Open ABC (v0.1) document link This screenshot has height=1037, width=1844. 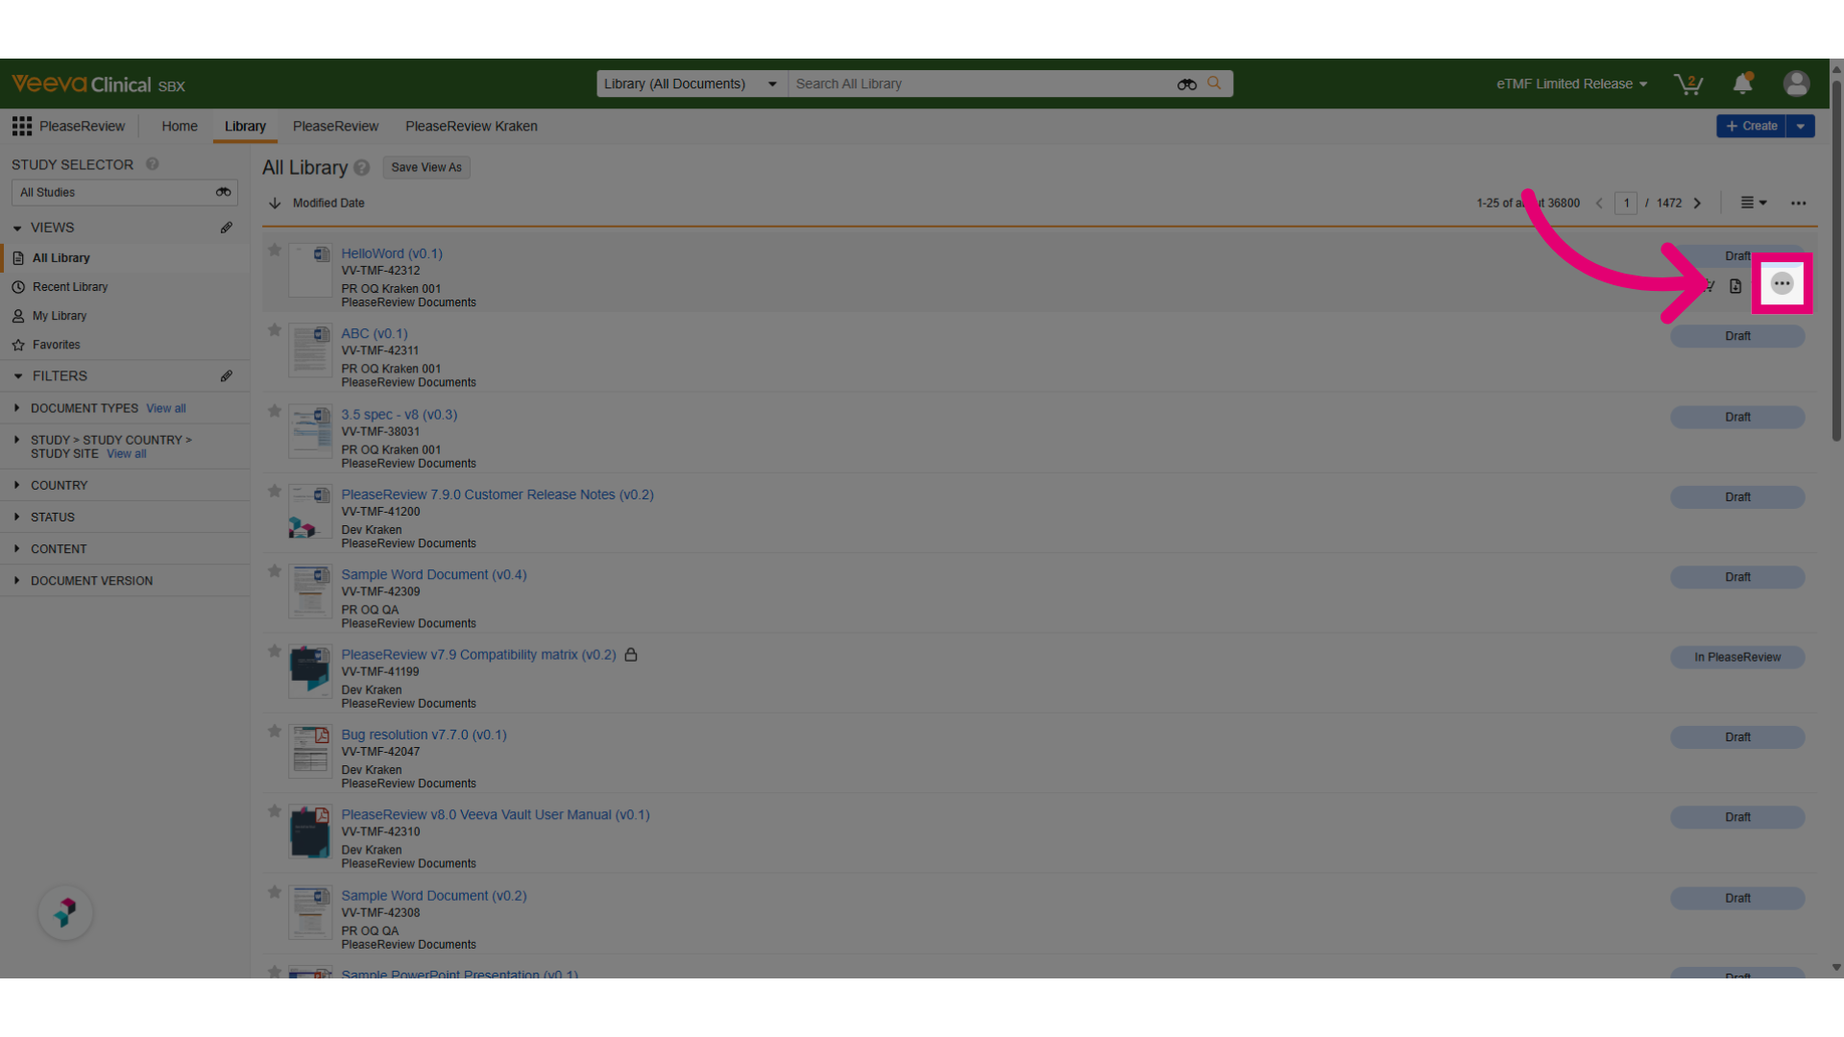tap(375, 333)
